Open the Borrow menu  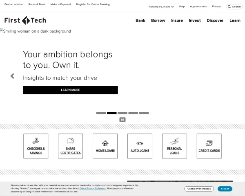pyautogui.click(x=158, y=20)
